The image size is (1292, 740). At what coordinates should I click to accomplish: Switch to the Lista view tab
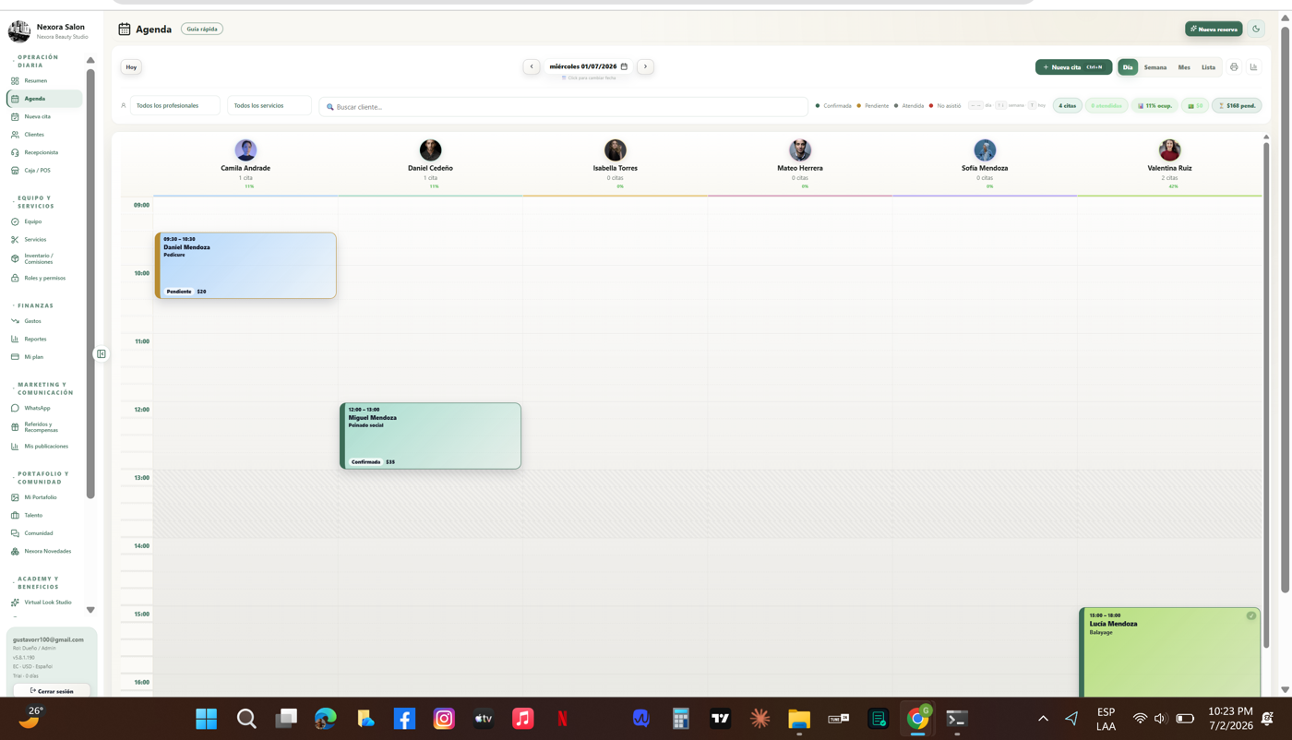[1208, 67]
